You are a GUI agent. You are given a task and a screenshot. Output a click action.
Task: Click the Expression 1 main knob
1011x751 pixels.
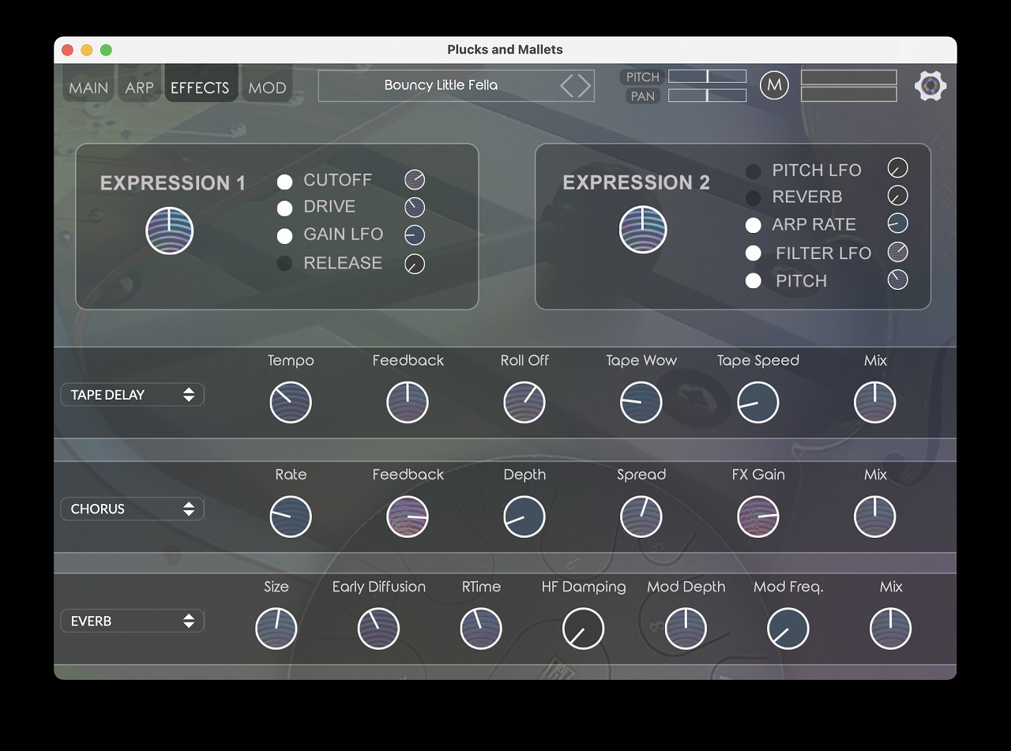click(170, 231)
